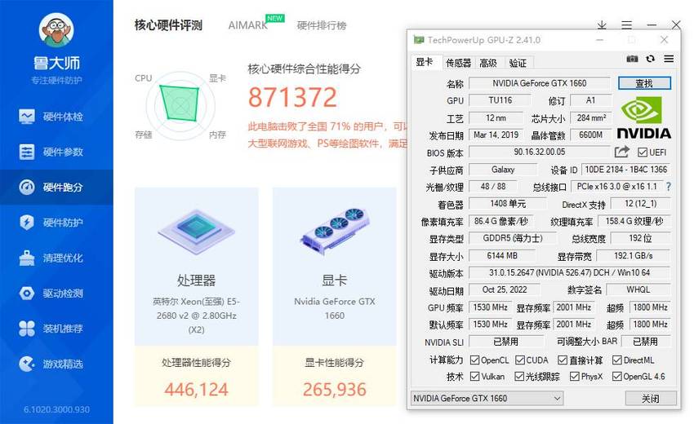Select 硬件跑分 in the sidebar

(x=56, y=187)
